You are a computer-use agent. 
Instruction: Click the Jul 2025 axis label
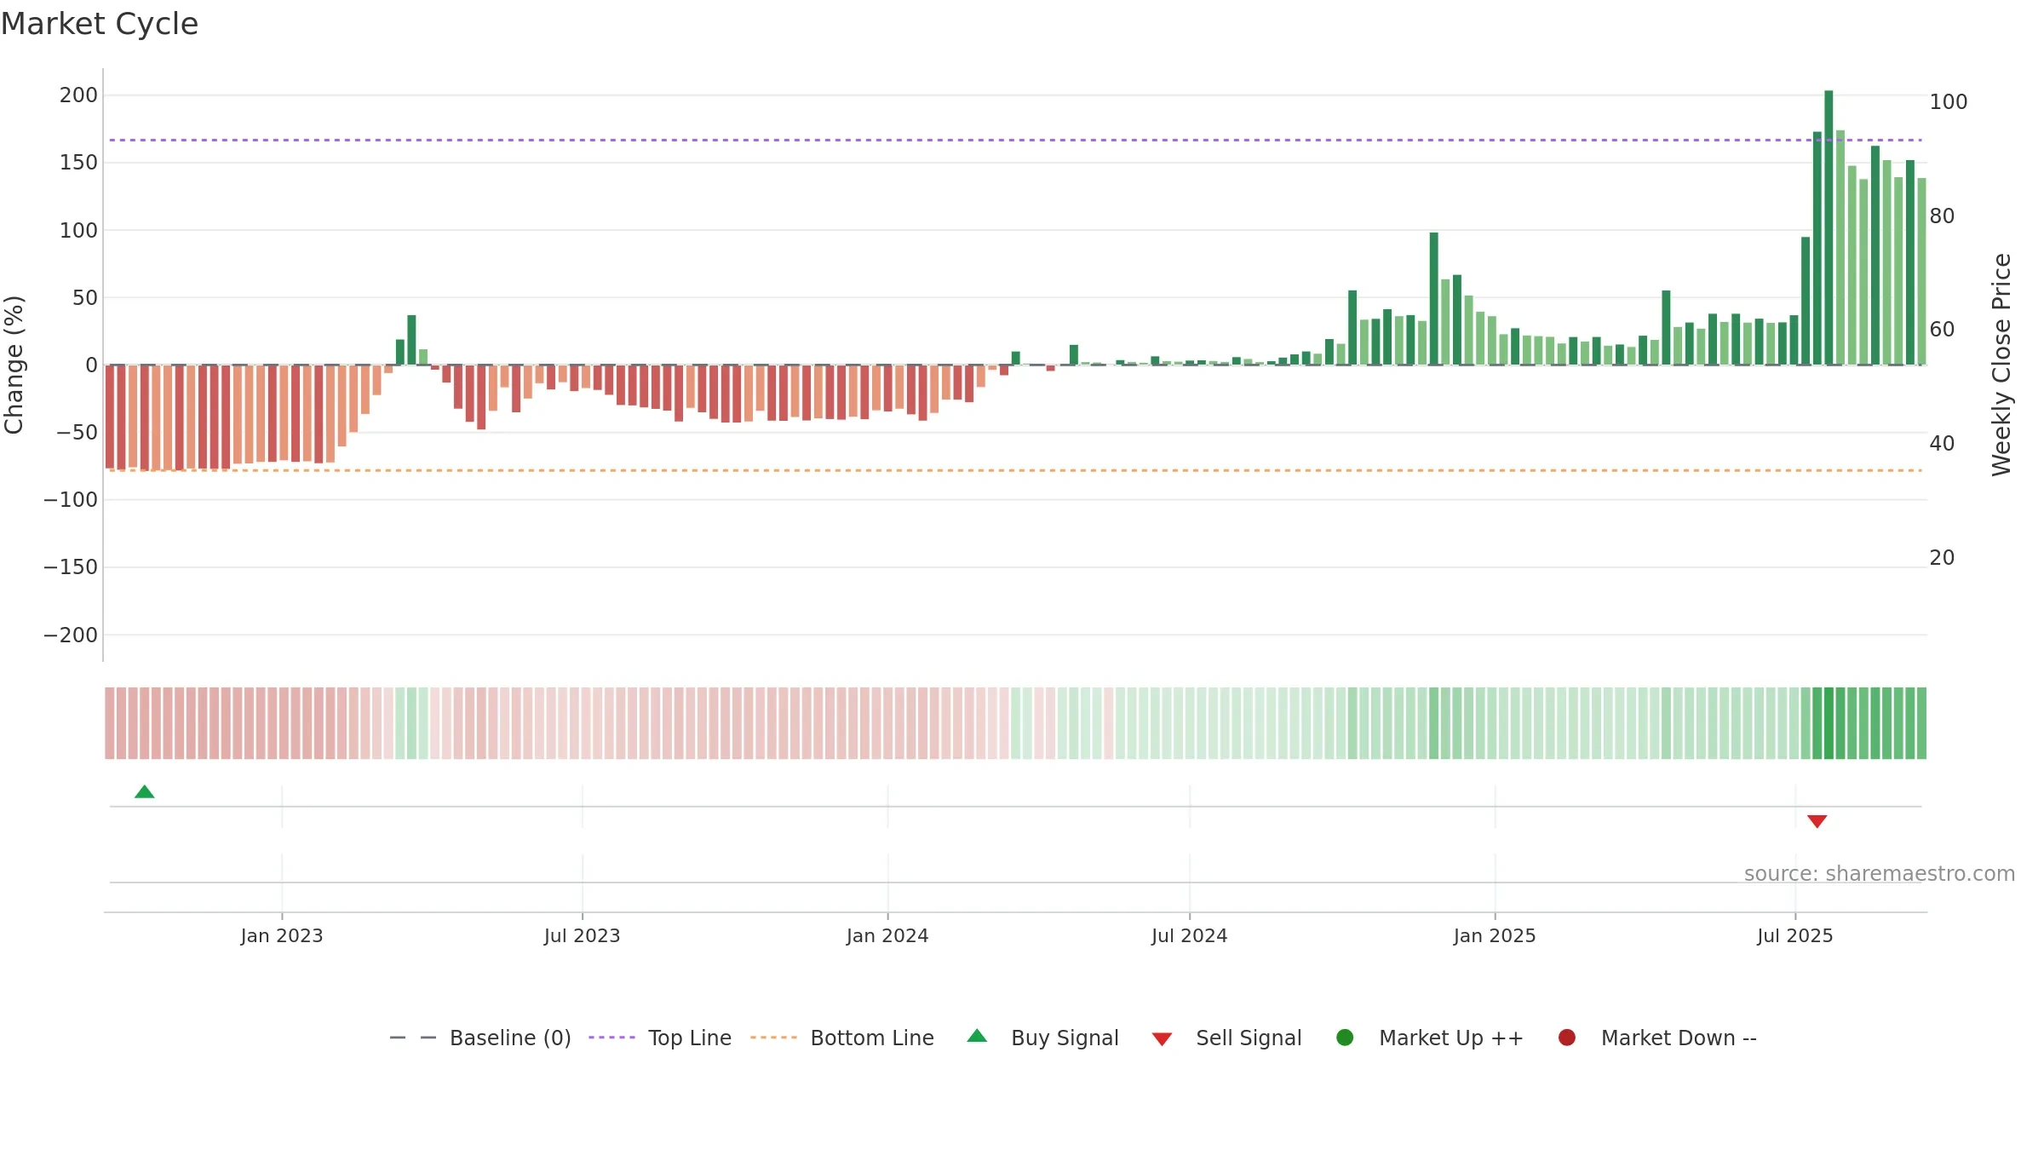(x=1795, y=935)
